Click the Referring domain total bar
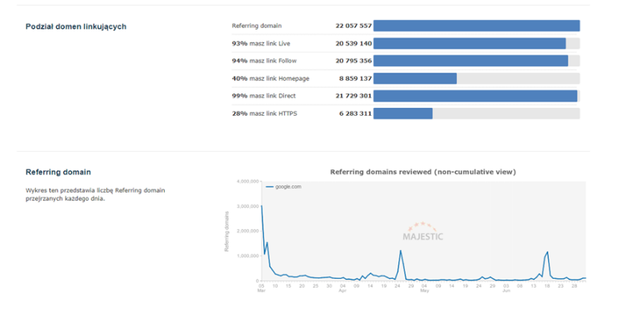 click(x=476, y=26)
